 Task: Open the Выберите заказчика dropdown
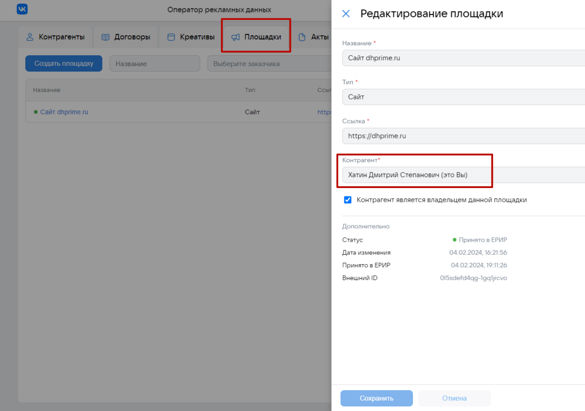click(x=269, y=64)
